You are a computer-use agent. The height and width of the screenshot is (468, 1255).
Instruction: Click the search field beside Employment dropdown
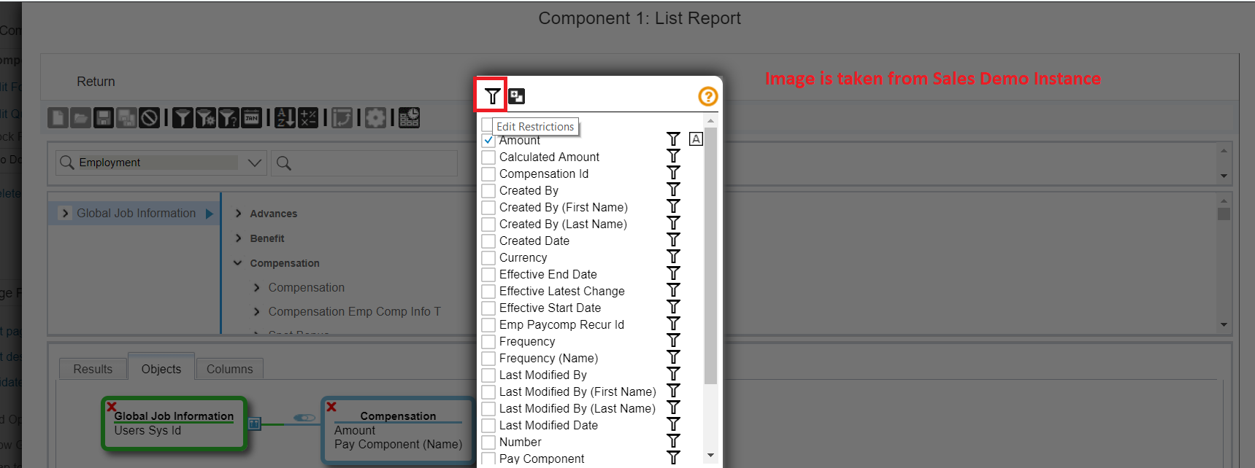pyautogui.click(x=364, y=163)
